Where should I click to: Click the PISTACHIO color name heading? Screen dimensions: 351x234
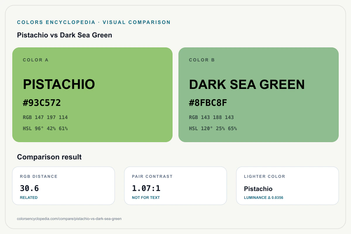(59, 85)
